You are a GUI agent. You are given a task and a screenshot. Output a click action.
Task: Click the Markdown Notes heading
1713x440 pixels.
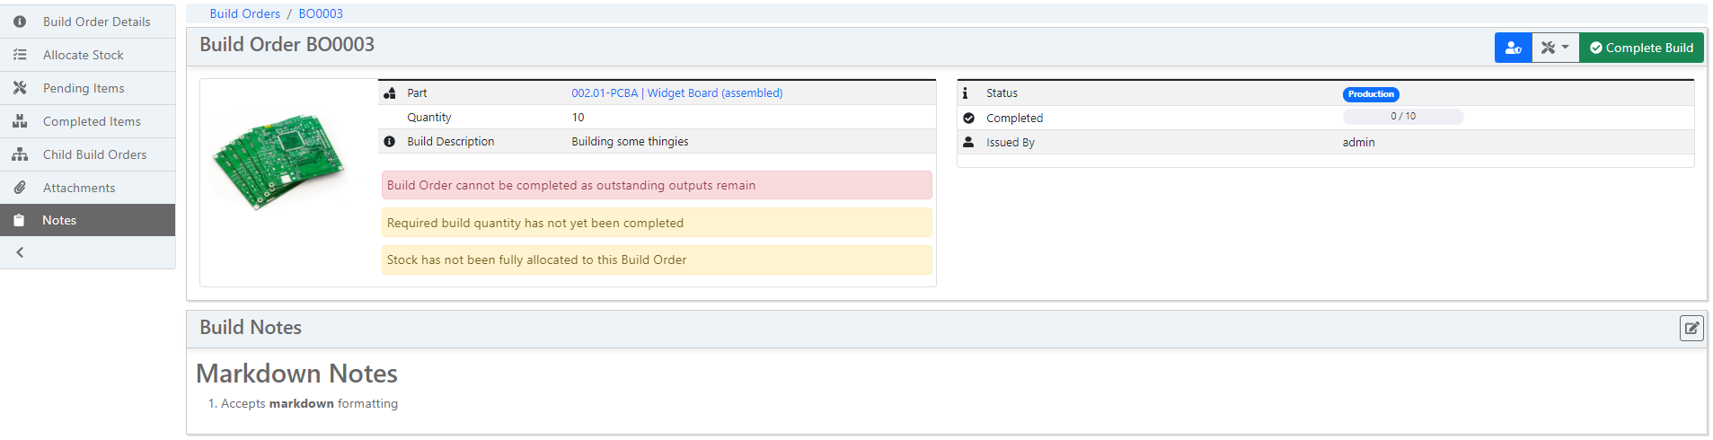click(296, 374)
